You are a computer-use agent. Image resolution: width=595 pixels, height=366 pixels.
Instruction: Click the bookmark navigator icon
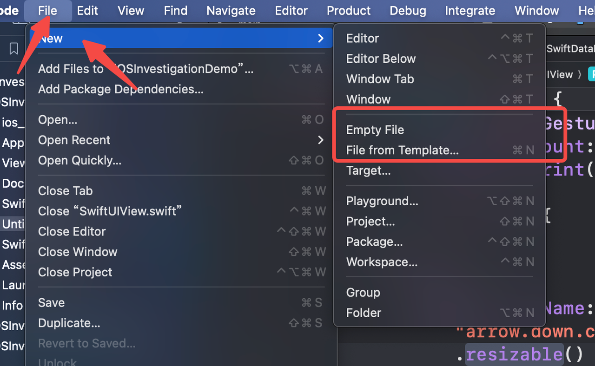coord(14,48)
